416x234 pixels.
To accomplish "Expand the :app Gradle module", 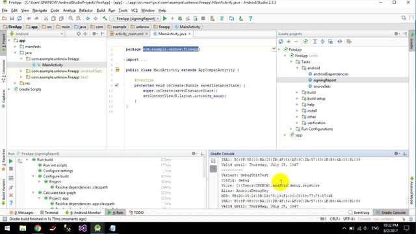I will pyautogui.click(x=285, y=135).
